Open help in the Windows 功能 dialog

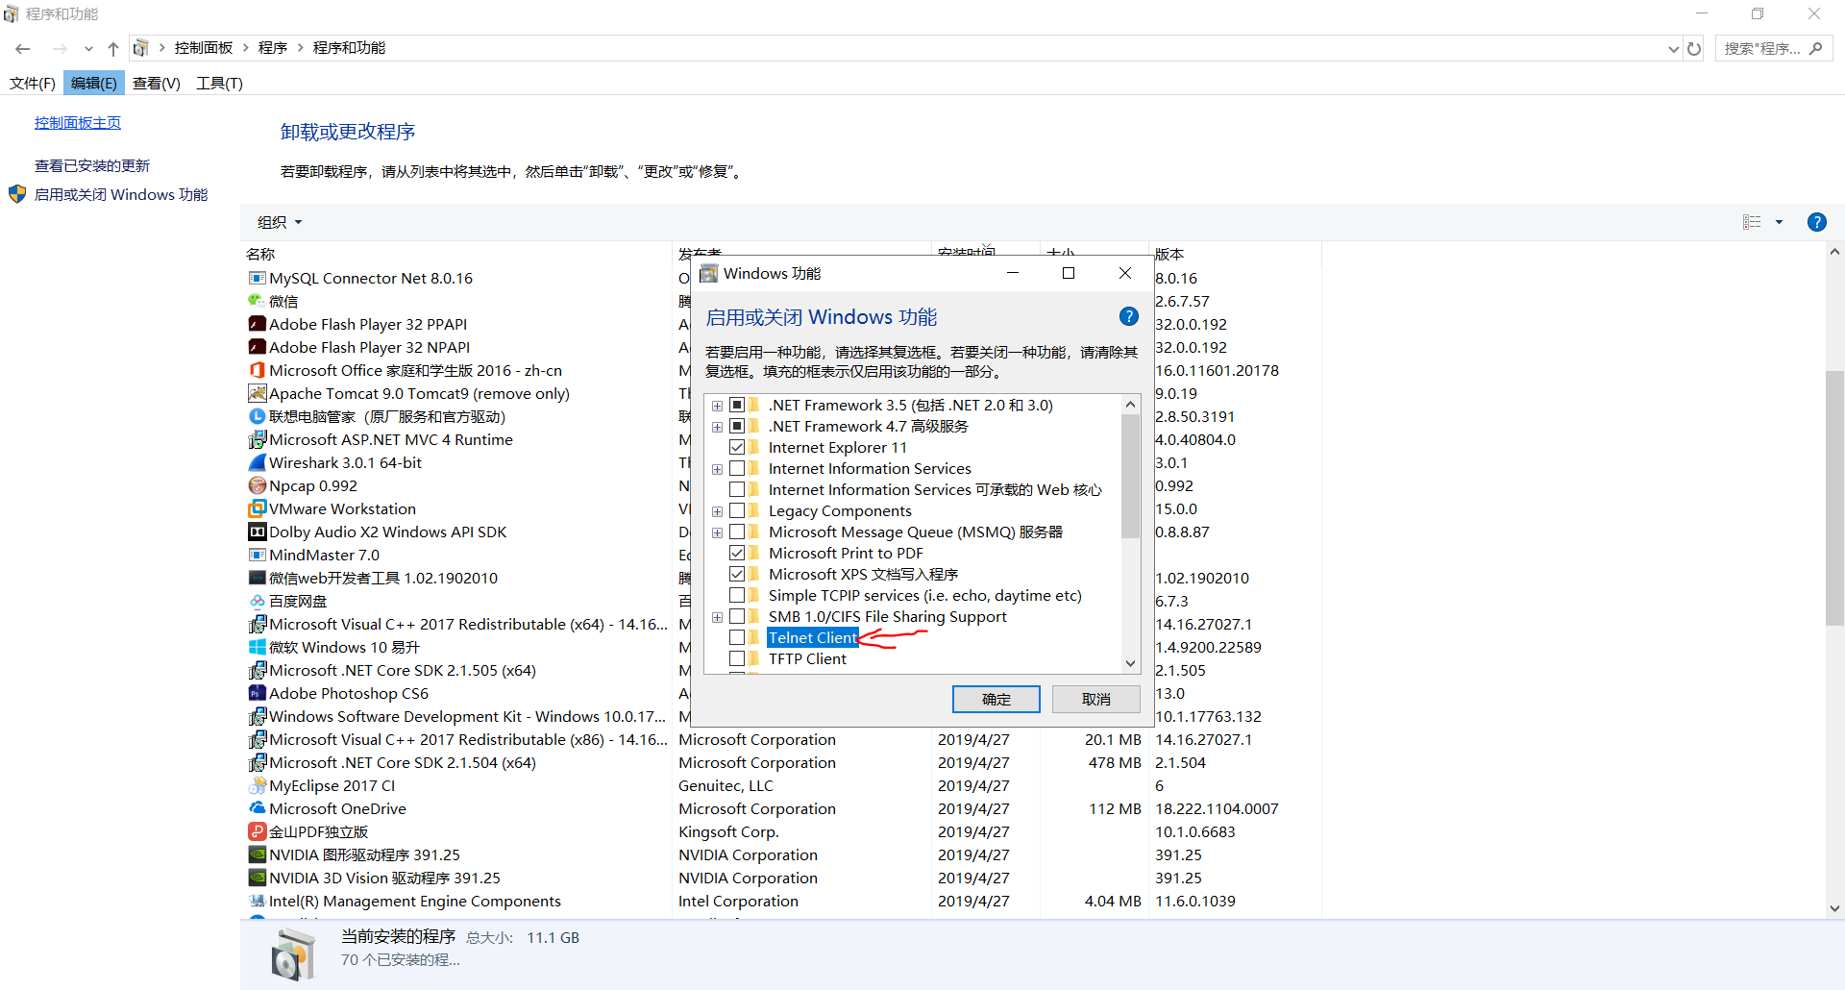click(x=1129, y=317)
